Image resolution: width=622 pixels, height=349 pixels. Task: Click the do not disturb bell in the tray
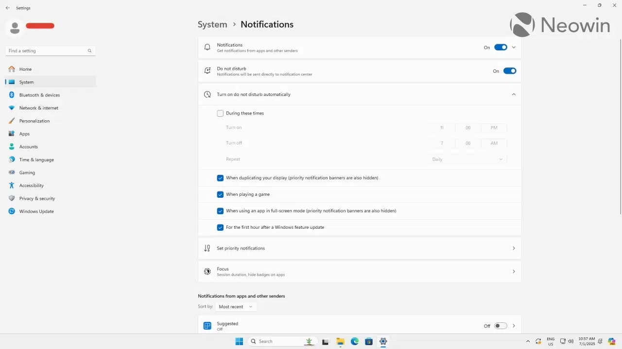point(600,341)
